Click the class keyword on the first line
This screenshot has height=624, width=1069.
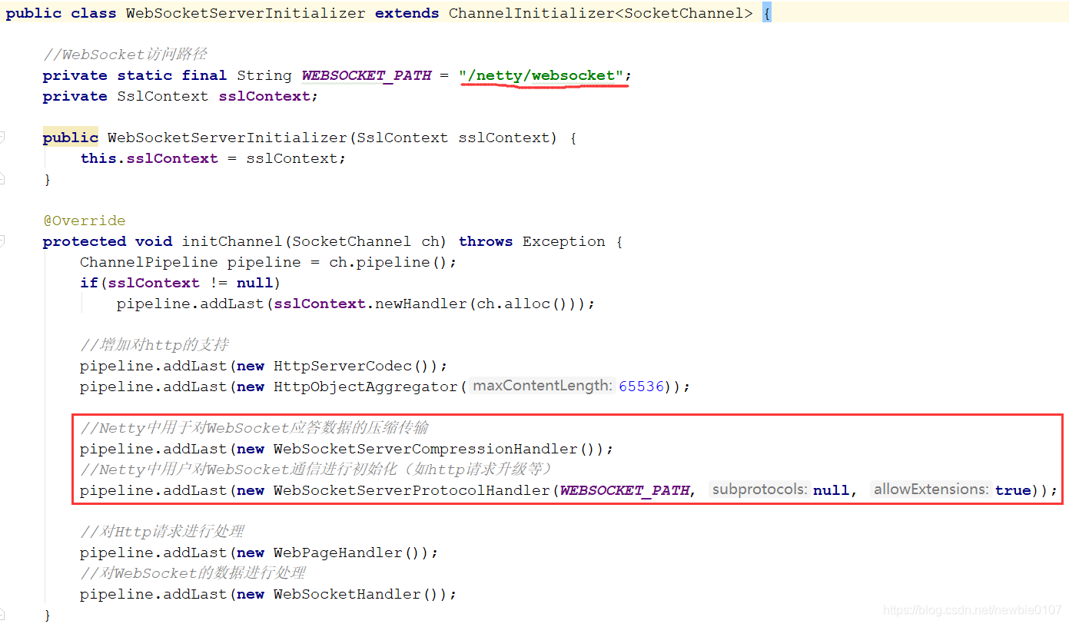94,14
